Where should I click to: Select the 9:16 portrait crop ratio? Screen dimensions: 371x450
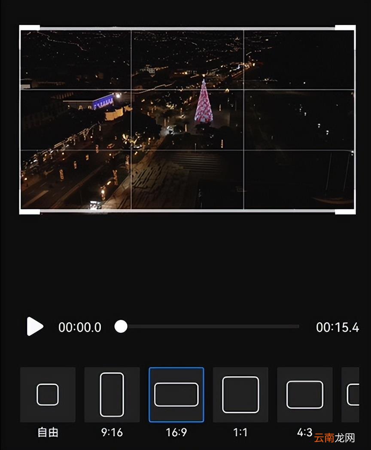pyautogui.click(x=112, y=395)
